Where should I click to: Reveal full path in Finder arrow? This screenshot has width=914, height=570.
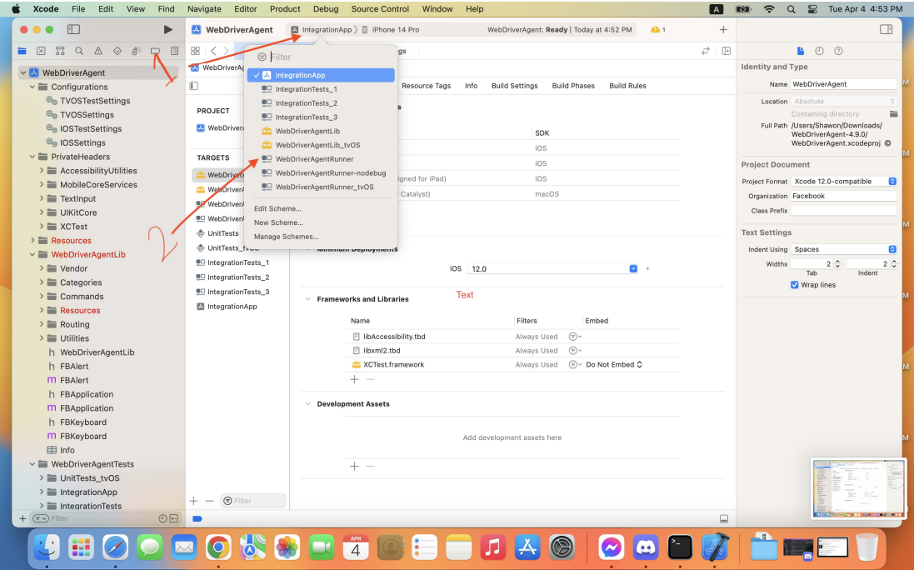tap(888, 143)
